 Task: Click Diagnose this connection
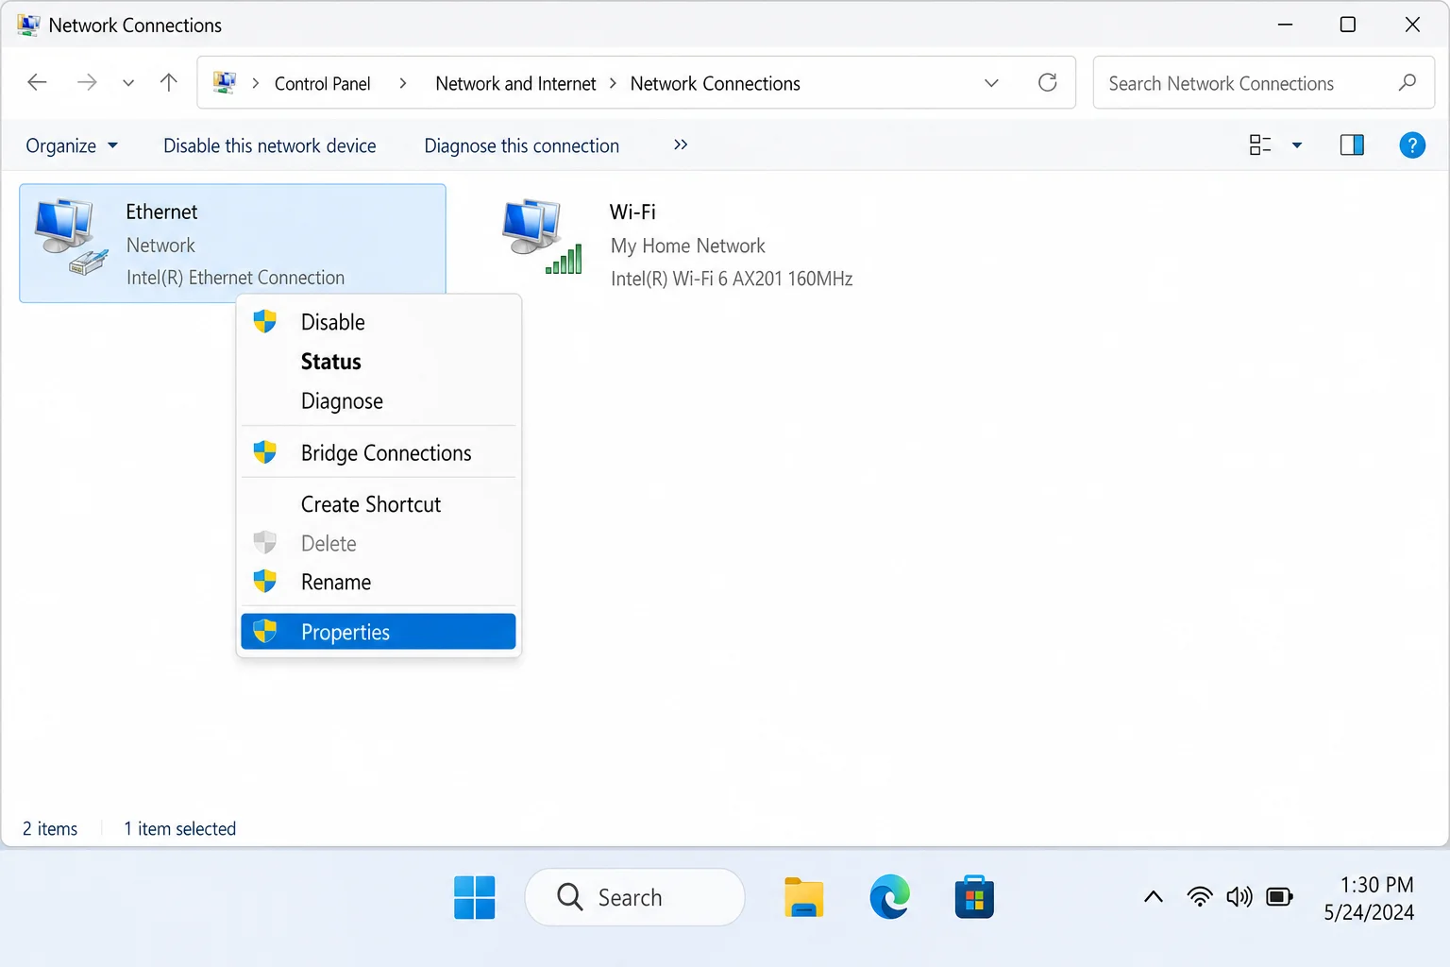[x=521, y=145]
